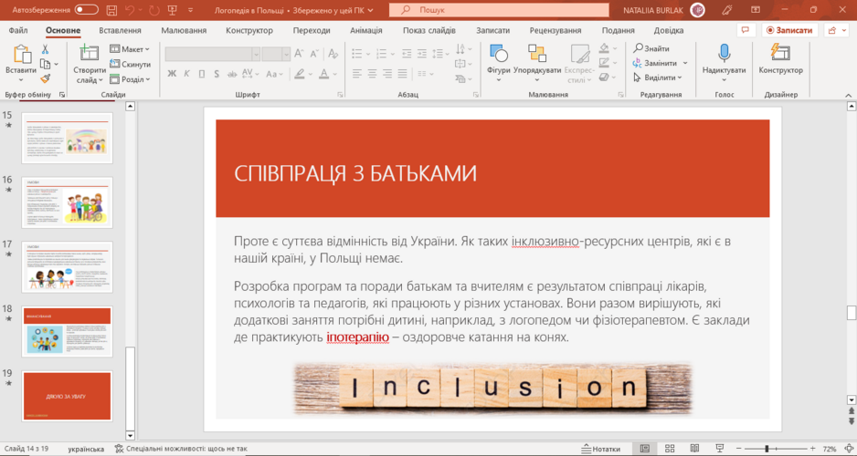Open comments pane icon

[746, 30]
